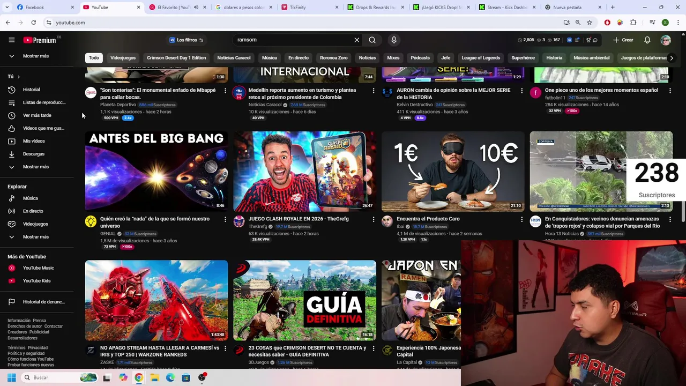
Task: Open video title Quién creó la nada
Action: tap(155, 222)
